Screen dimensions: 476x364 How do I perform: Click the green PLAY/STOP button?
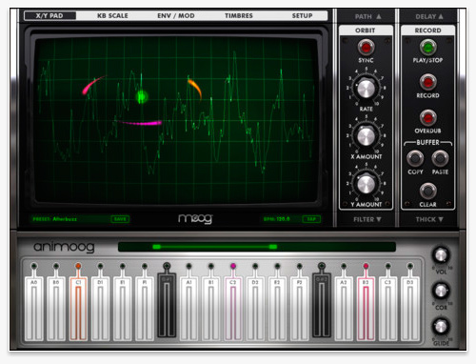click(x=427, y=48)
